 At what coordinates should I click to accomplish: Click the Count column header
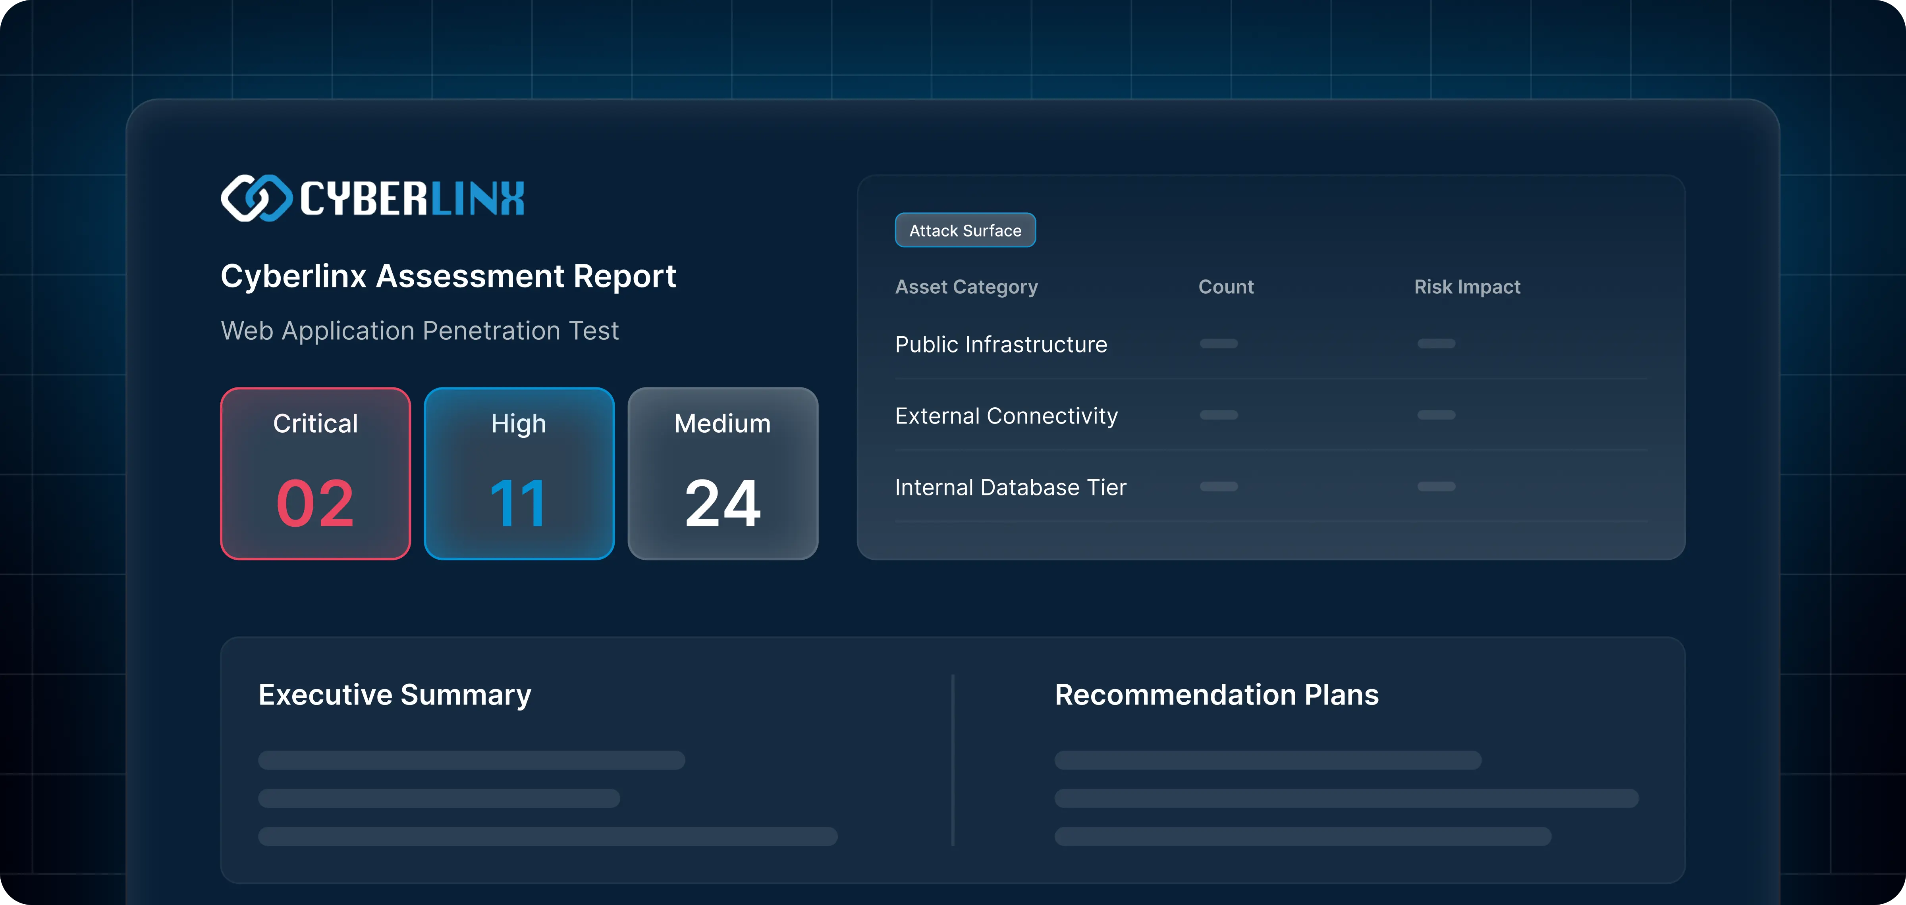point(1226,287)
